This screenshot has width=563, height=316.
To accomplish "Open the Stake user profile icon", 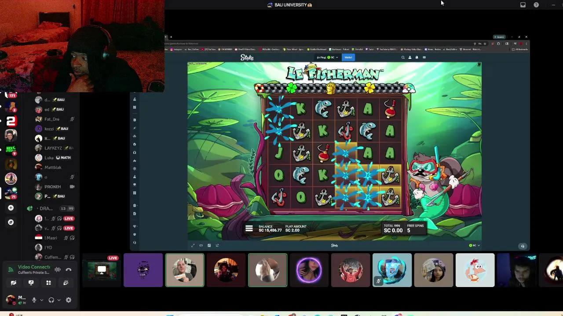I will tap(410, 57).
